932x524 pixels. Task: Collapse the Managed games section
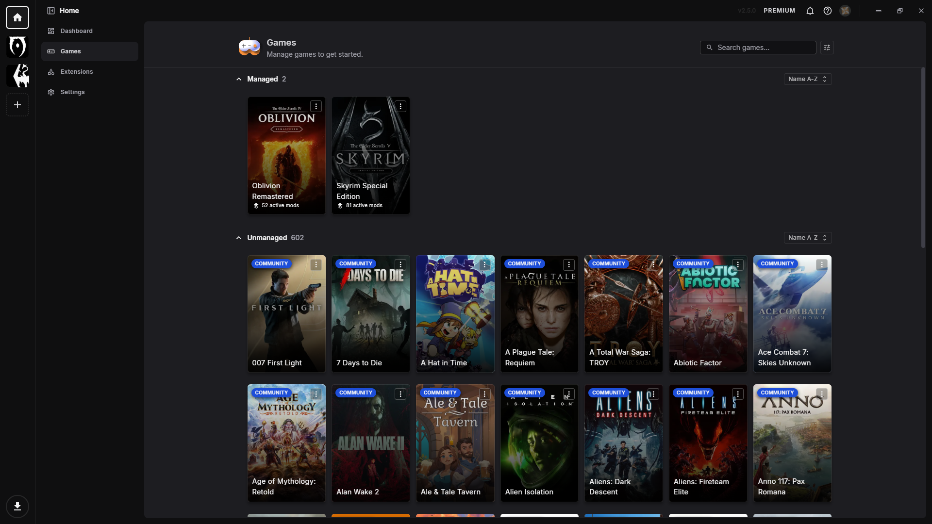point(239,79)
